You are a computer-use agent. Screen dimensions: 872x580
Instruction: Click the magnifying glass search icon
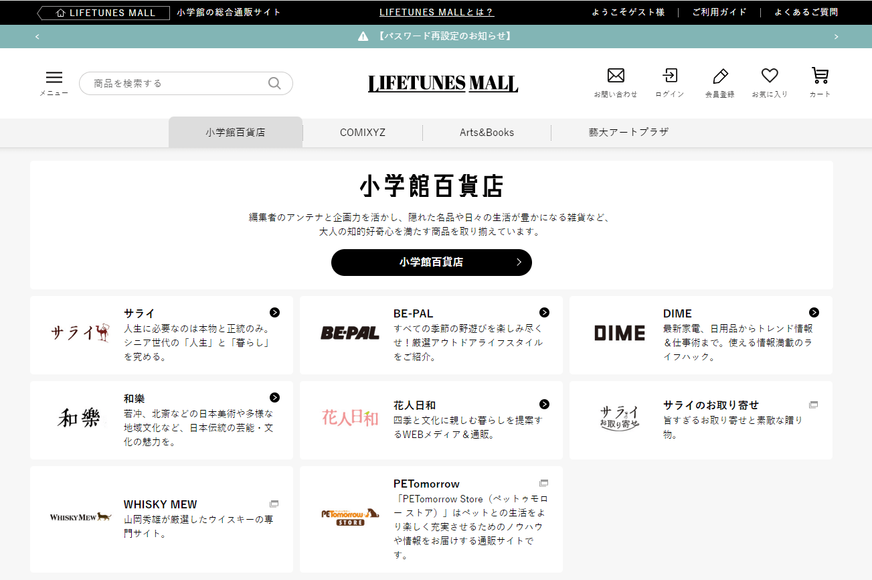274,83
